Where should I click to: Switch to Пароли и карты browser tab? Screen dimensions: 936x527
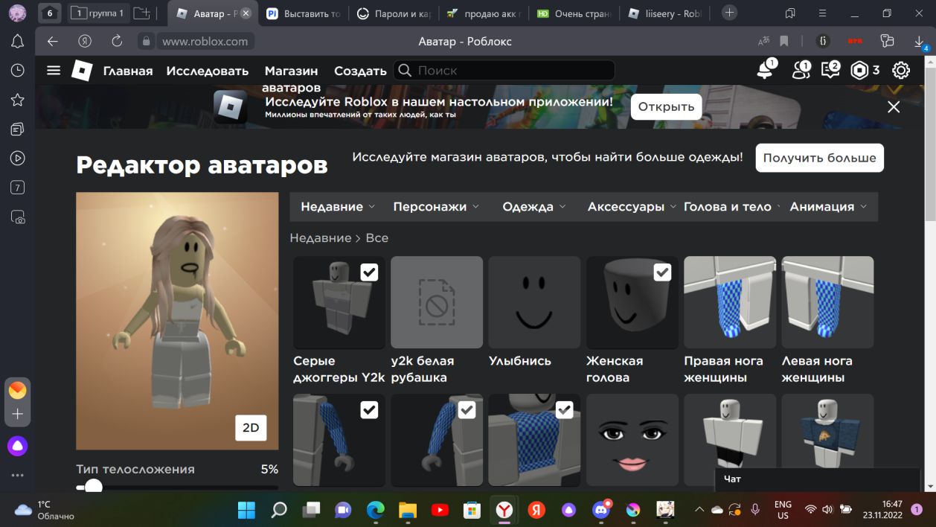pos(394,13)
